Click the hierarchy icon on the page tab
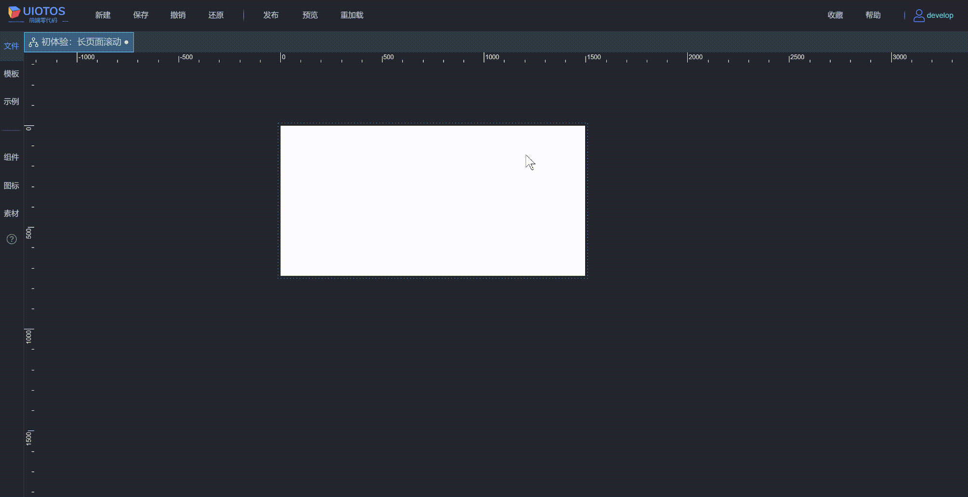Viewport: 968px width, 497px height. pyautogui.click(x=33, y=42)
